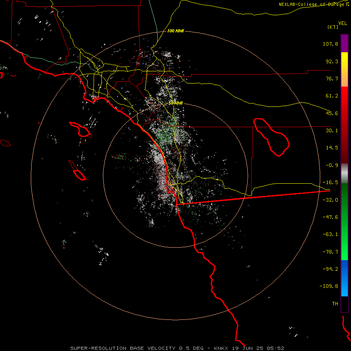Viewport: 351px width, 351px height.
Task: Pick the green segment of the velocity colorbar
Action: click(344, 222)
